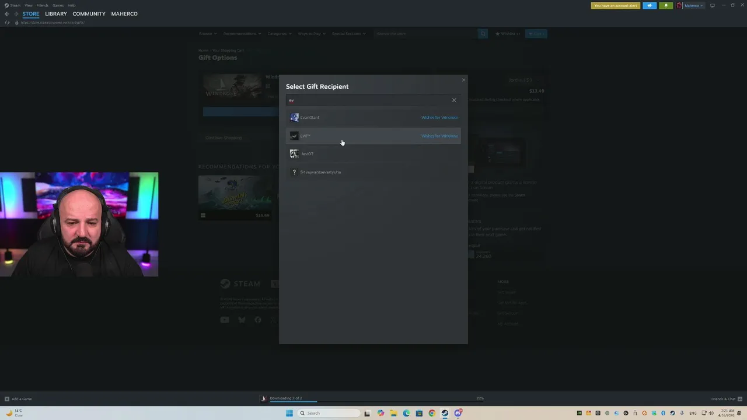
Task: Open the Windows Start menu
Action: pyautogui.click(x=289, y=413)
